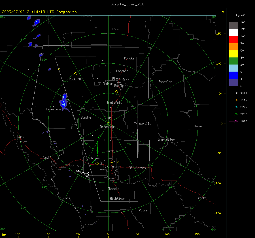Click the Cochrane town label
Viewport: 255px width, 238px height.
tap(93, 158)
